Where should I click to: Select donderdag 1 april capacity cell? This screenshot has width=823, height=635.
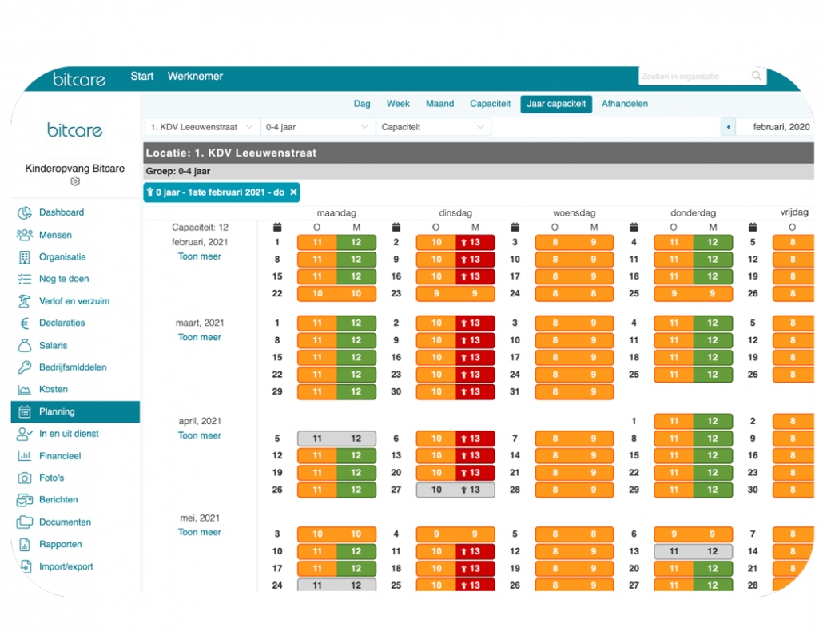(694, 422)
